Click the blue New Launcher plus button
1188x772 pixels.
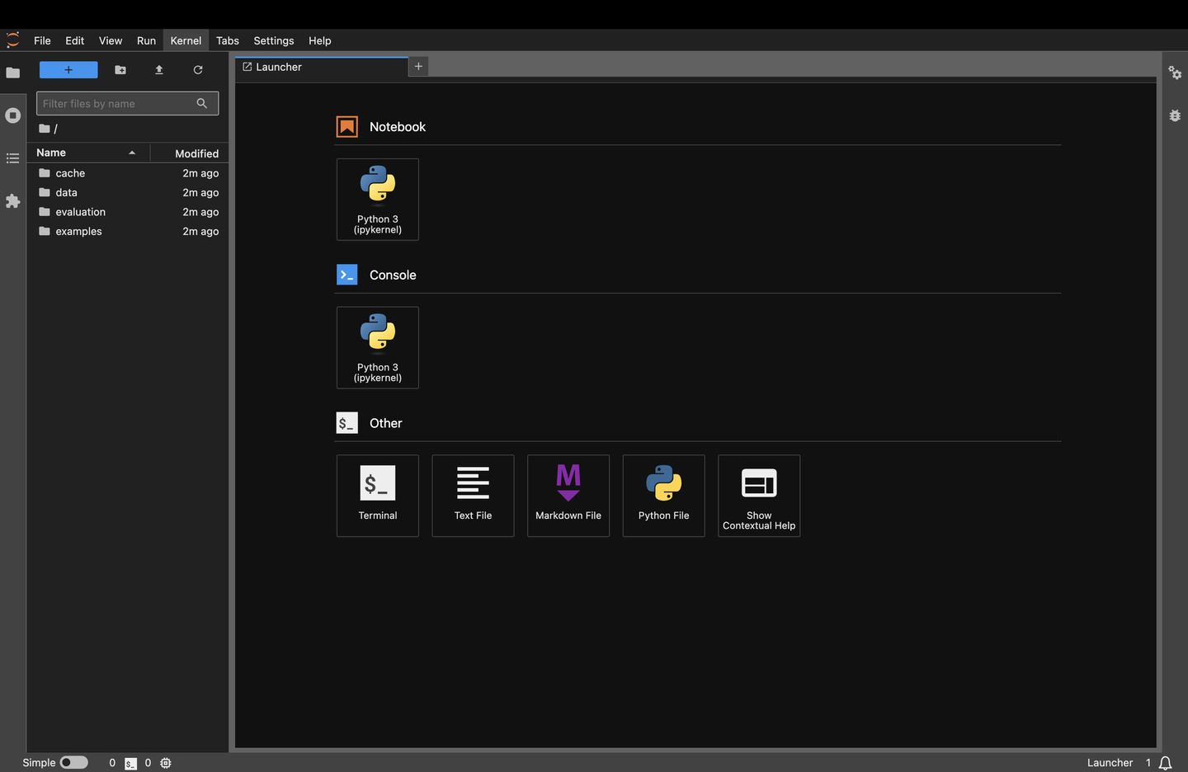coord(68,70)
